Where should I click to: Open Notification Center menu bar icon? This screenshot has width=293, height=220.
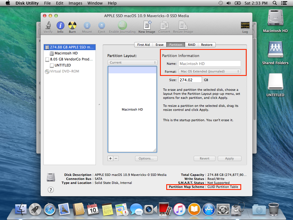pos(284,3)
